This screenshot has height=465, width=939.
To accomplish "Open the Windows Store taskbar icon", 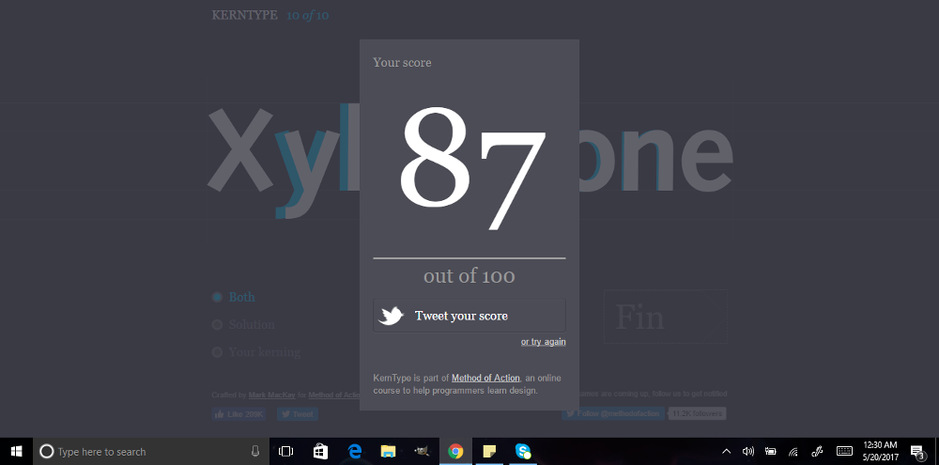I will 320,452.
